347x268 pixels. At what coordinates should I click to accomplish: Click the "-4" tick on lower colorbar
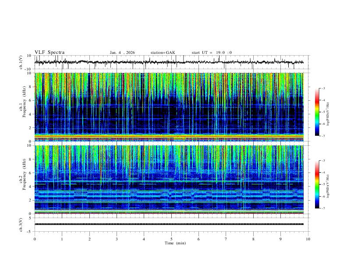coord(323,173)
